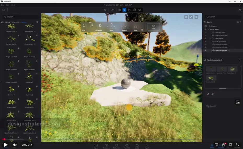Enter video fullscreen mode
Screen dimensions: 243x149
coord(238,145)
